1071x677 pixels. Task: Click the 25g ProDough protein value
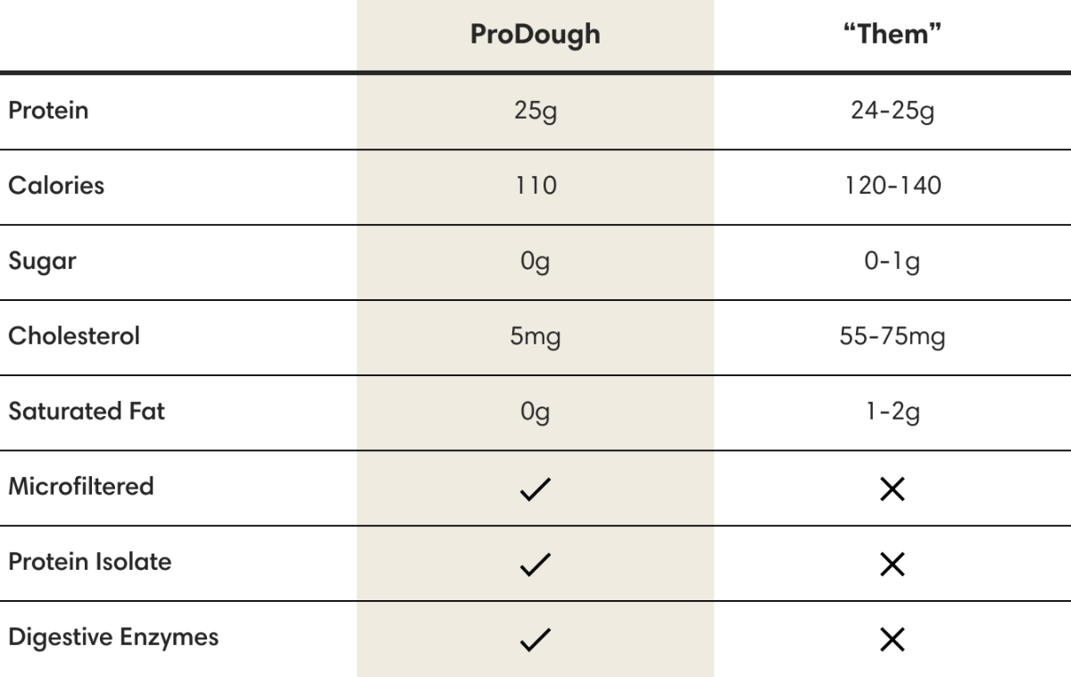click(x=535, y=113)
